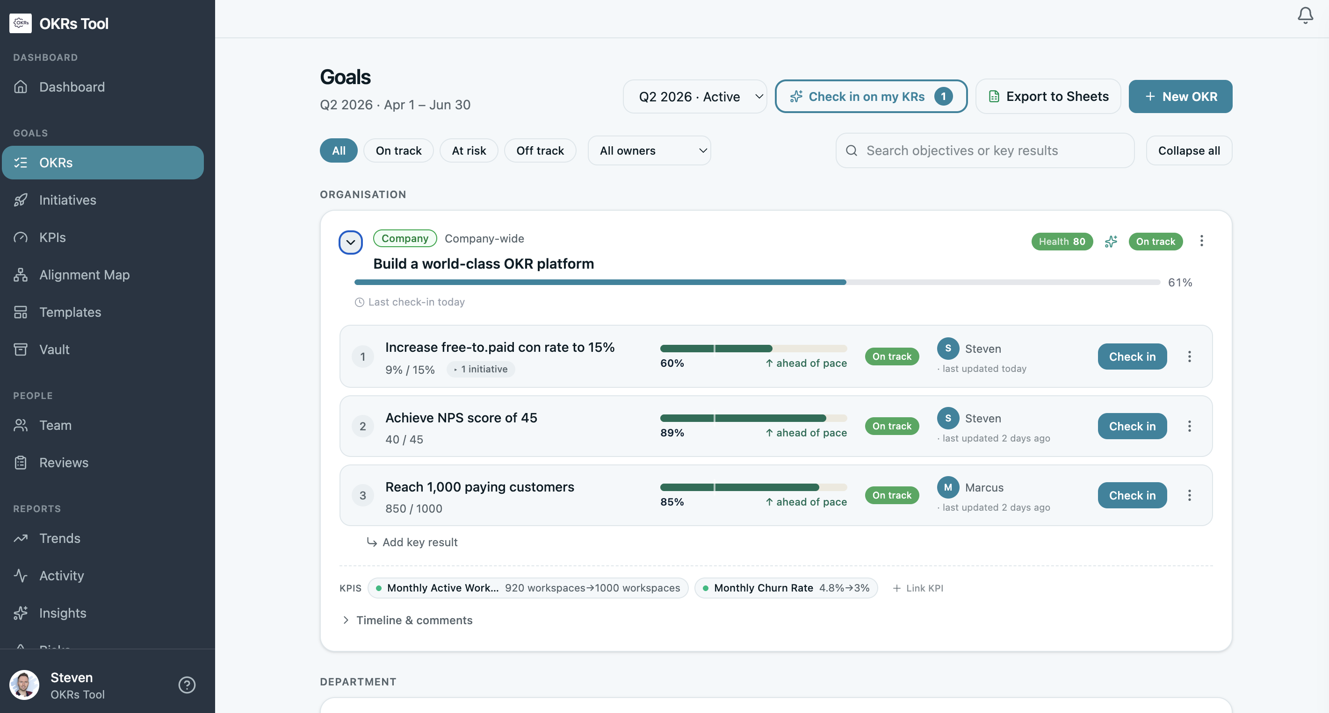Viewport: 1329px width, 713px height.
Task: Select the Off track filter chip
Action: click(x=540, y=150)
